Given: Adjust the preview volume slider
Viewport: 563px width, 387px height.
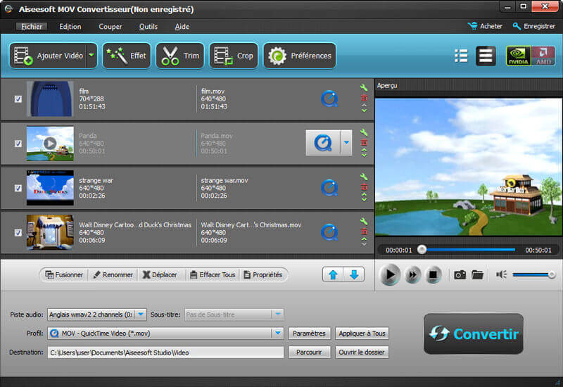Looking at the screenshot, I should (532, 274).
